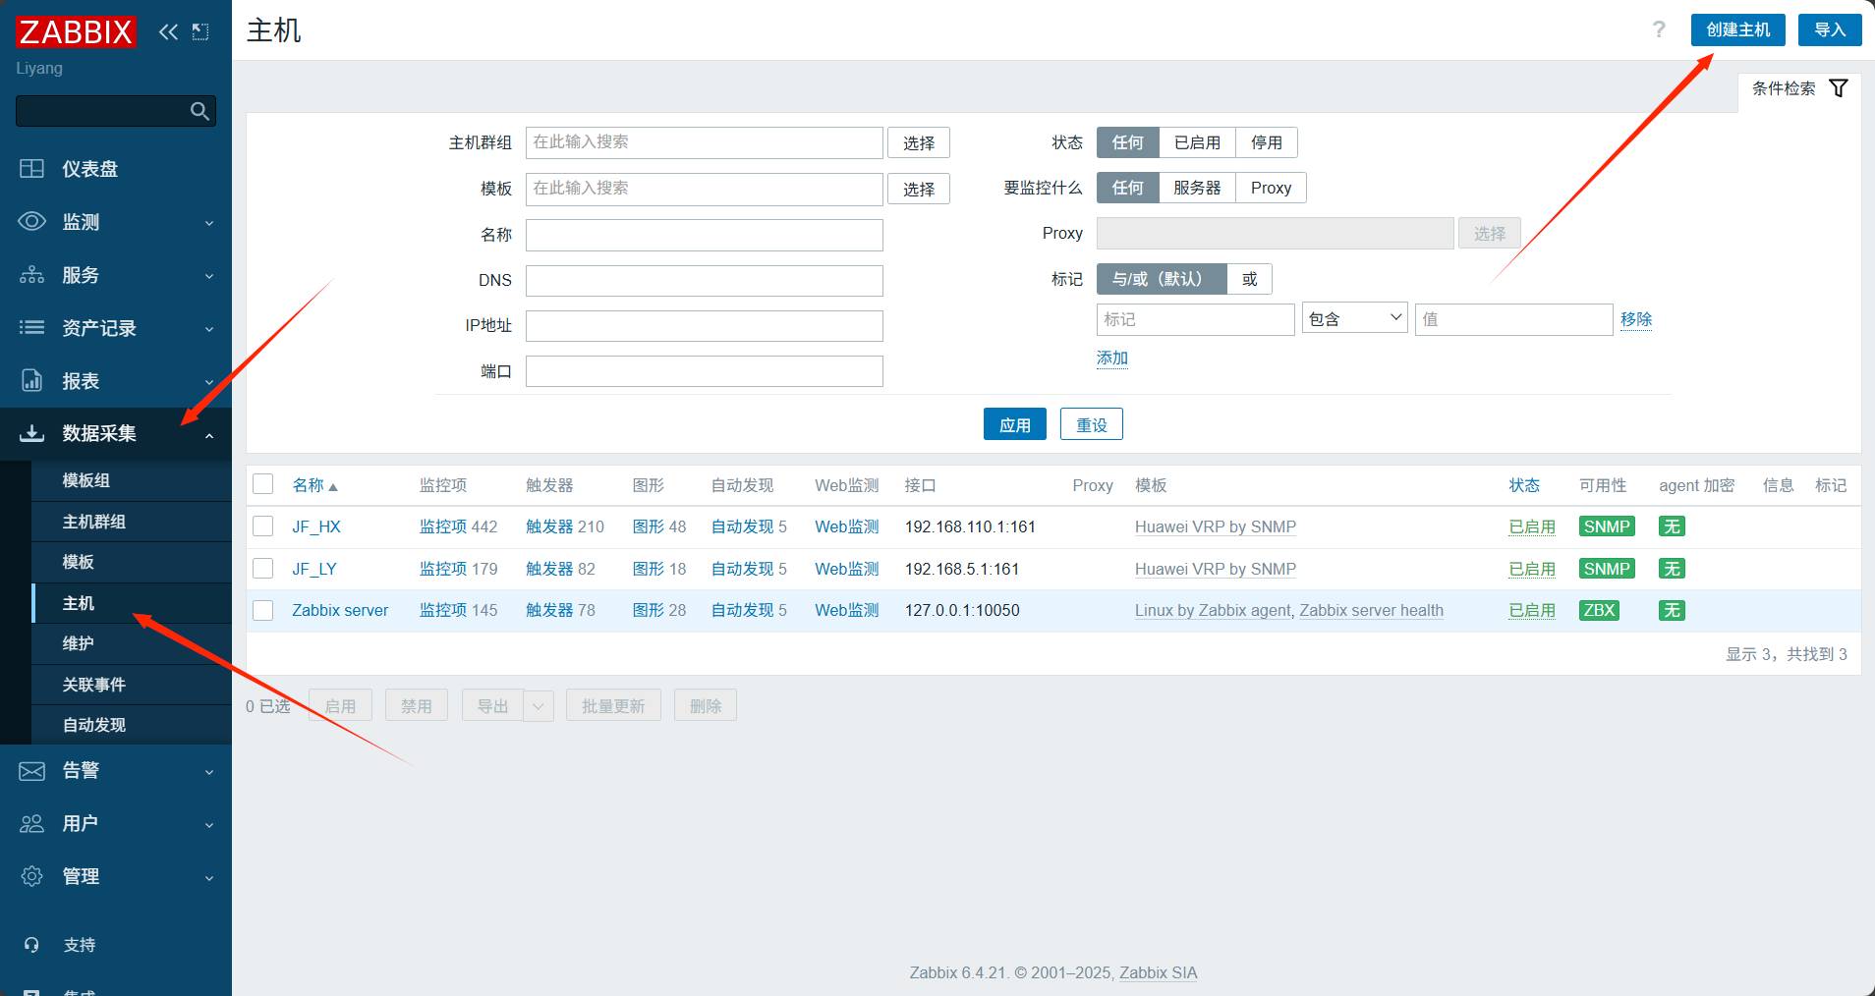Open 关联事件 in the sidebar
The image size is (1875, 996).
click(x=132, y=685)
